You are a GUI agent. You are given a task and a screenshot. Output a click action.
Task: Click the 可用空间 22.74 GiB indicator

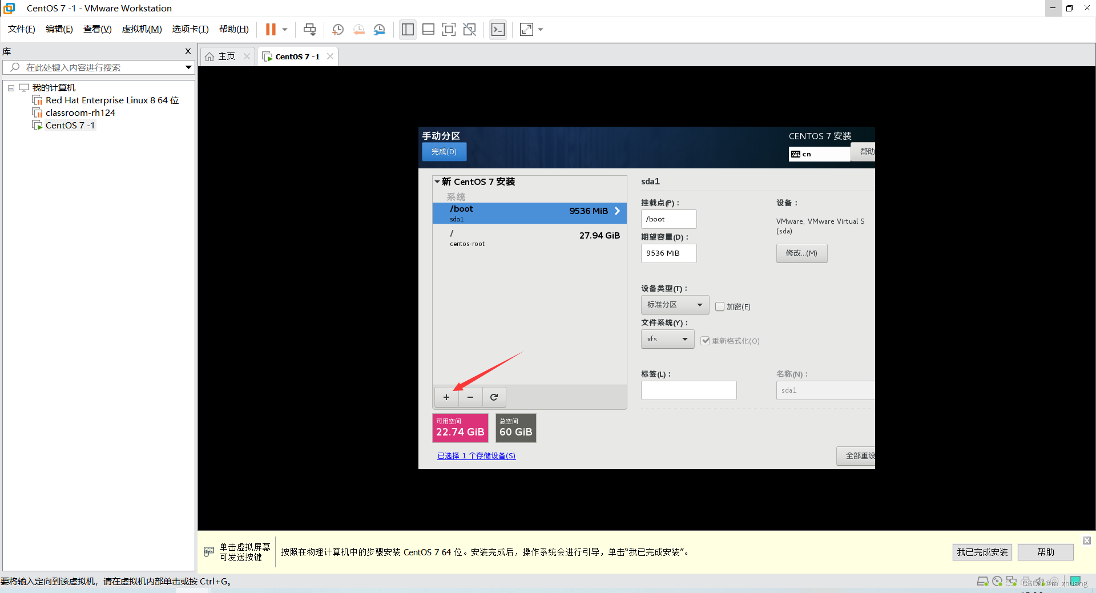coord(460,428)
